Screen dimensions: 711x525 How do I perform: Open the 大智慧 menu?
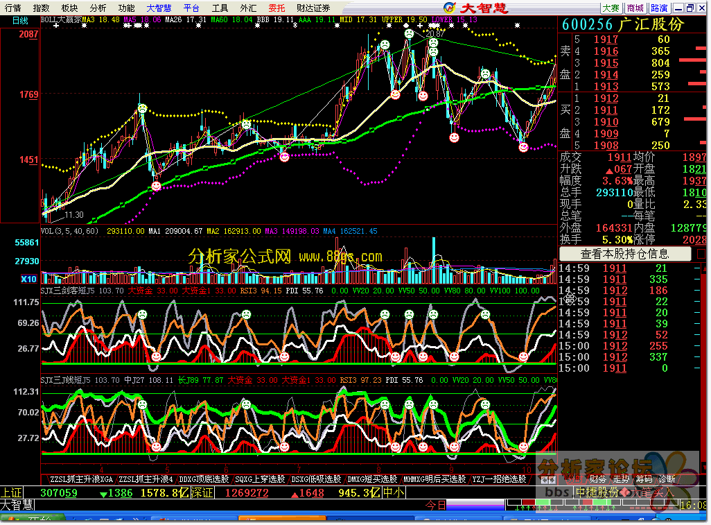[x=159, y=8]
